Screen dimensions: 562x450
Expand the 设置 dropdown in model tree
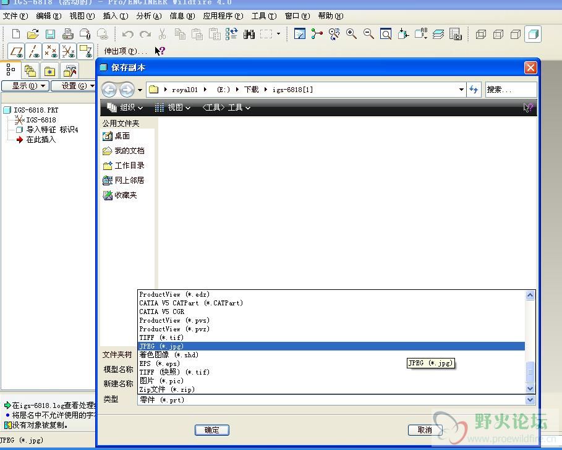tap(74, 86)
